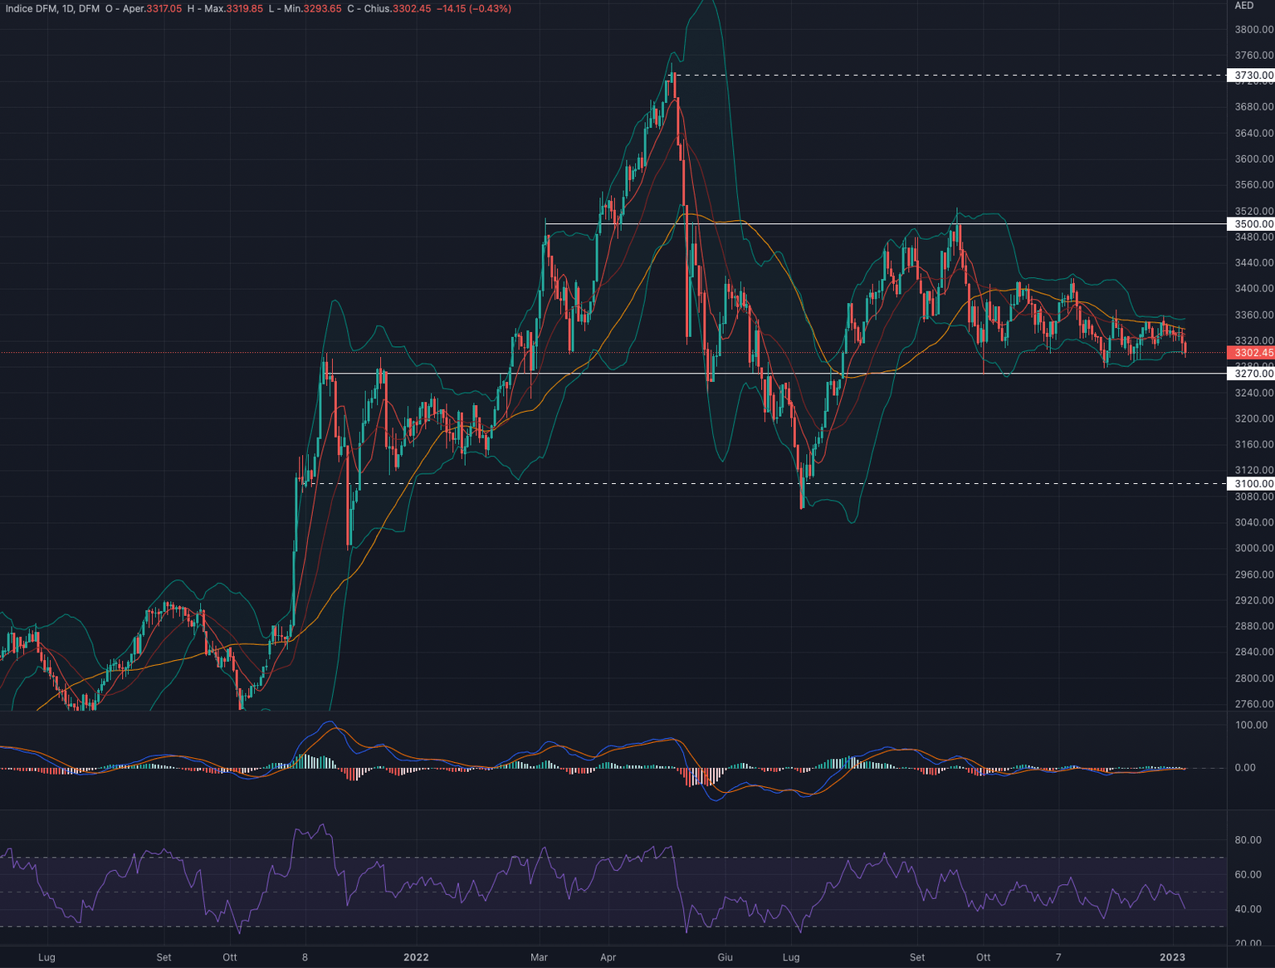Image resolution: width=1275 pixels, height=968 pixels.
Task: Click the Giu month label on the time axis
Action: 725,957
